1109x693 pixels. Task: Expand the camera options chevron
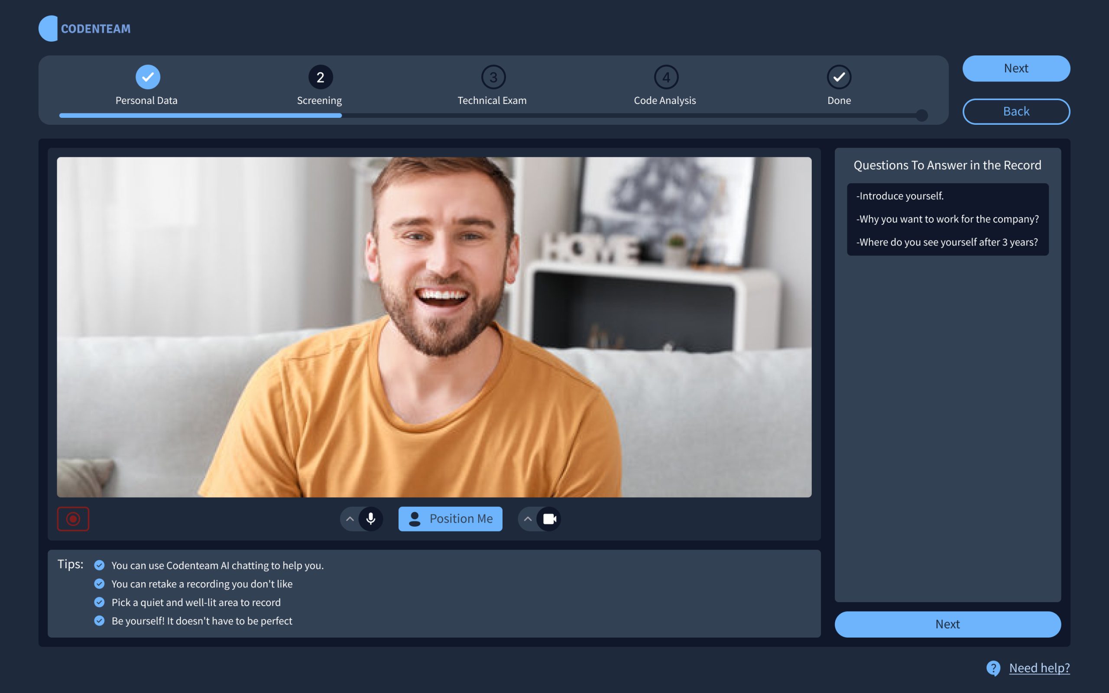528,519
